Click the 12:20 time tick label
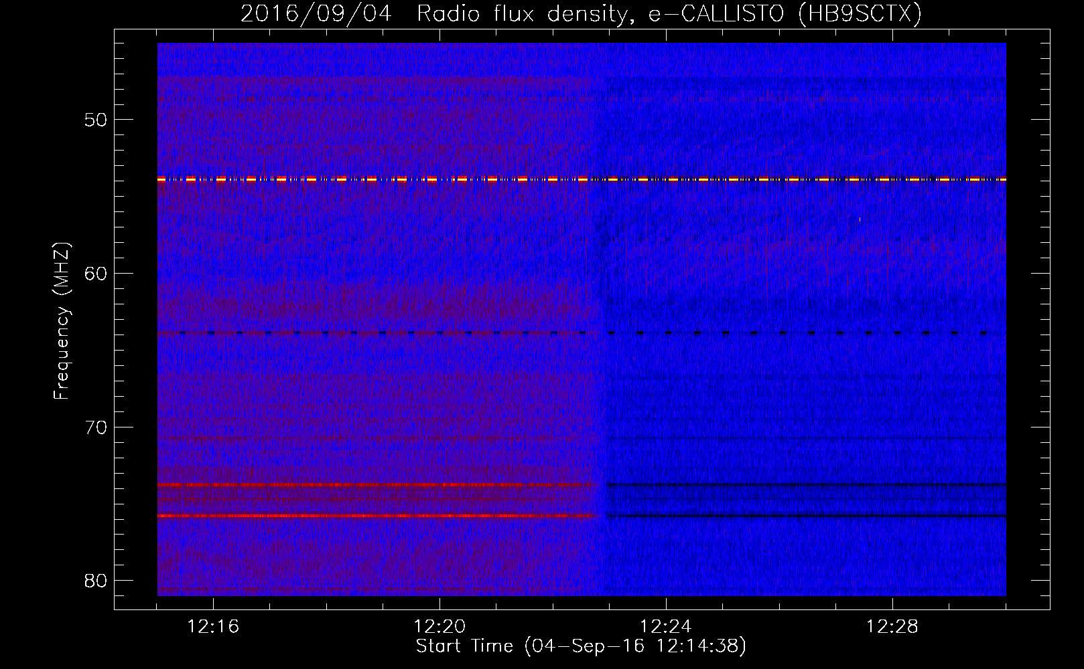Screen dimensions: 1084x669 tap(439, 627)
